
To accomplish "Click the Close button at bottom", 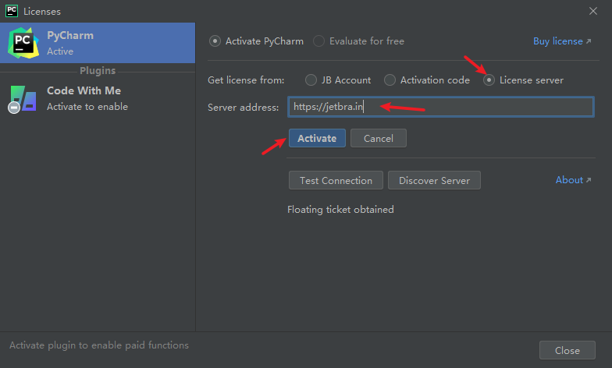I will click(x=567, y=350).
